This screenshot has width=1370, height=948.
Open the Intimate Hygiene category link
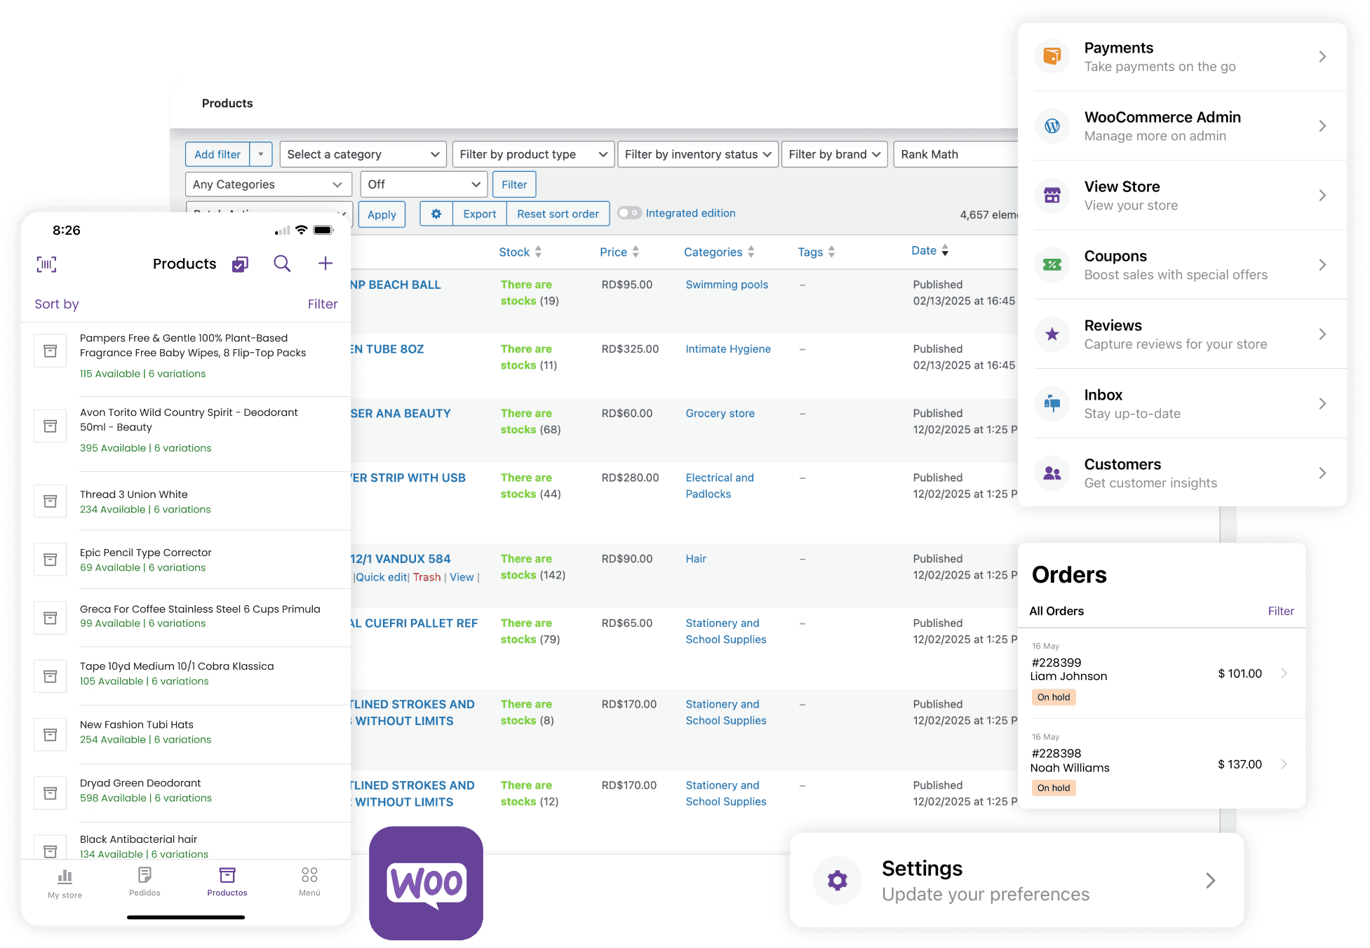click(728, 349)
